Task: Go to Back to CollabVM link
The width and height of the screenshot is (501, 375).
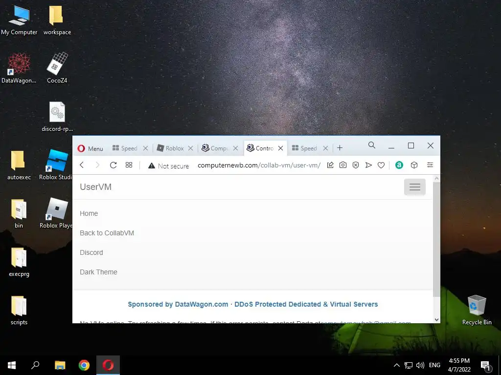Action: pos(107,233)
